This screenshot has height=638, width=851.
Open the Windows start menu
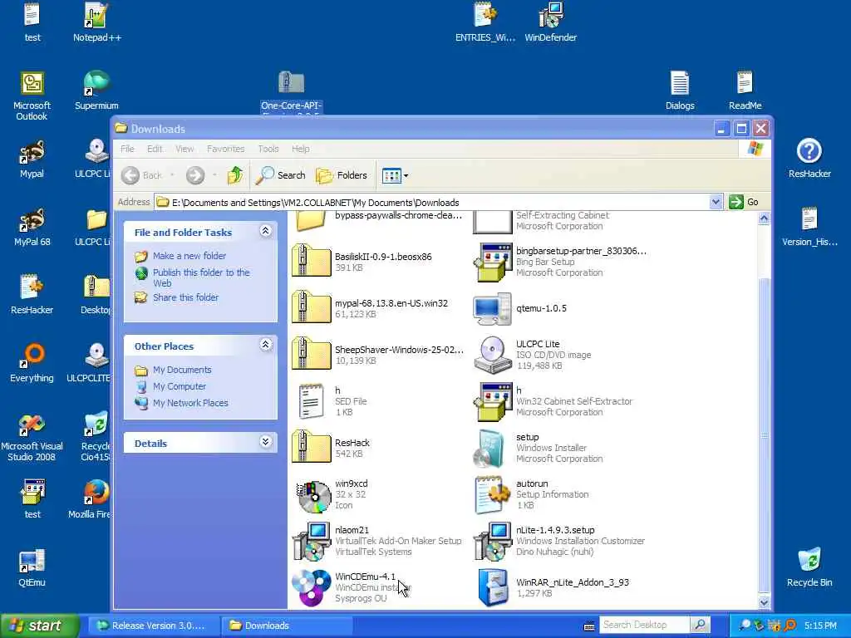[x=39, y=626]
